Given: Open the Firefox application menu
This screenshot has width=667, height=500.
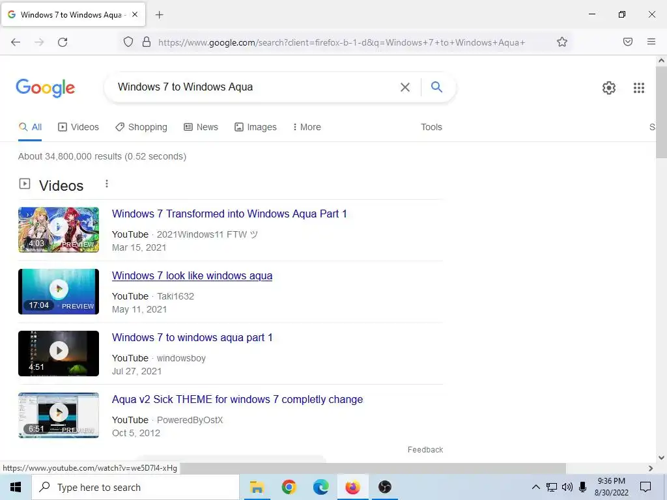Looking at the screenshot, I should click(651, 42).
